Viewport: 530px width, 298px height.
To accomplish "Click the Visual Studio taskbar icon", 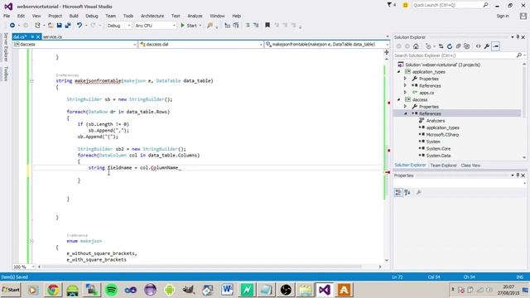I will pos(325,290).
